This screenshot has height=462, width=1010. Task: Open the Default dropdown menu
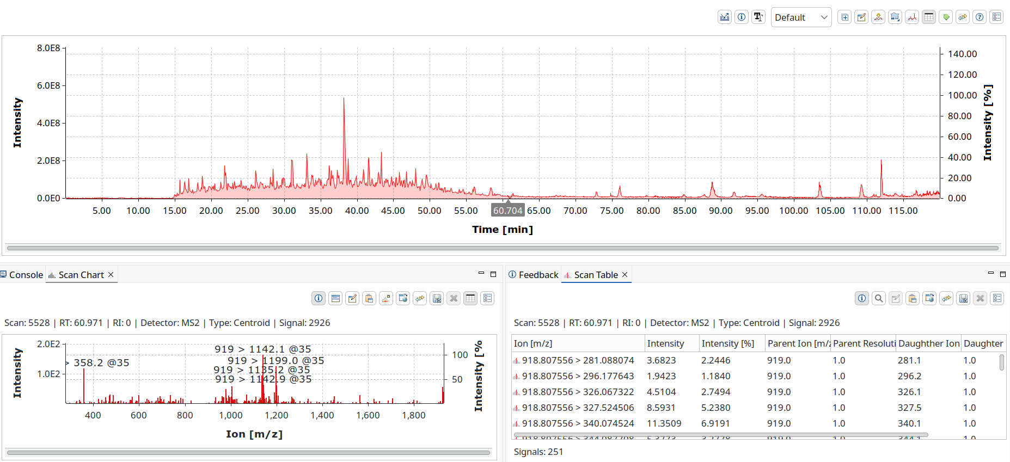pos(801,17)
